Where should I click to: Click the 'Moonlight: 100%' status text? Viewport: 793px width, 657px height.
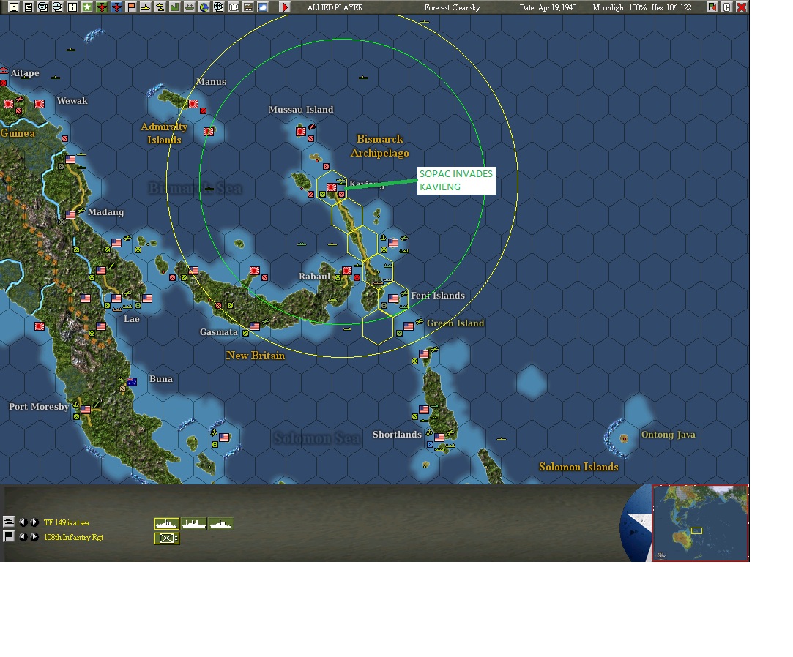619,7
